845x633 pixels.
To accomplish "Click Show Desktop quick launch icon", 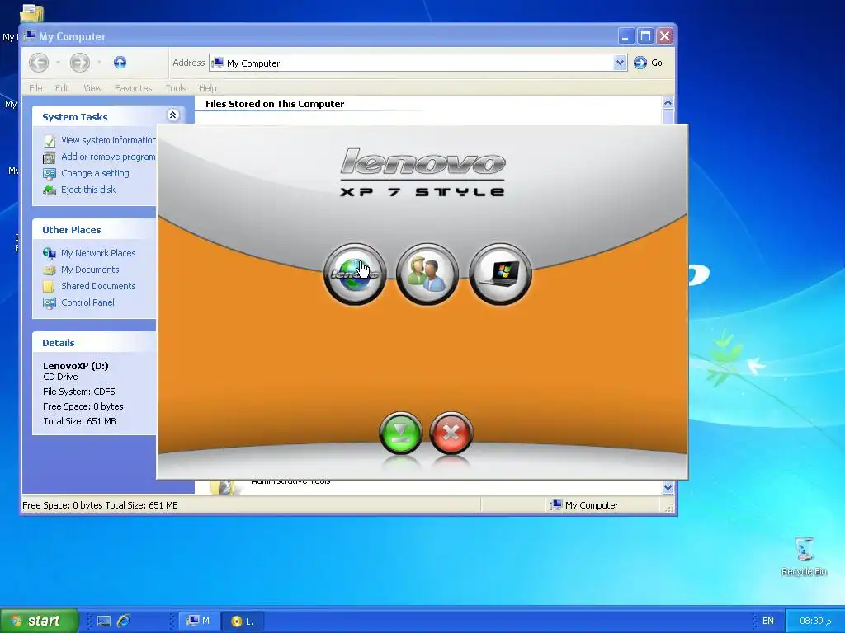I will click(103, 621).
